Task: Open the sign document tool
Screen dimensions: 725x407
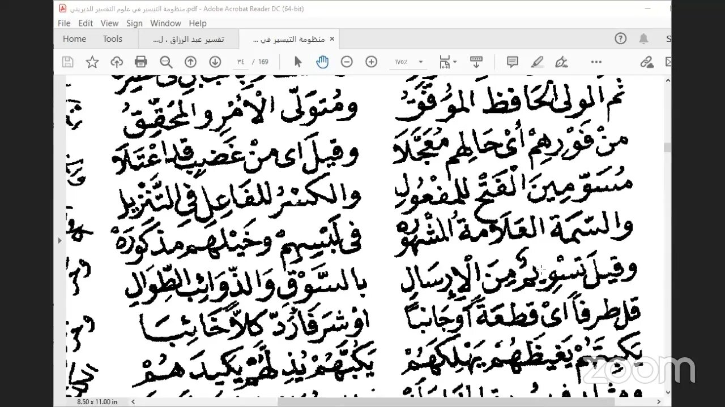Action: pyautogui.click(x=561, y=62)
